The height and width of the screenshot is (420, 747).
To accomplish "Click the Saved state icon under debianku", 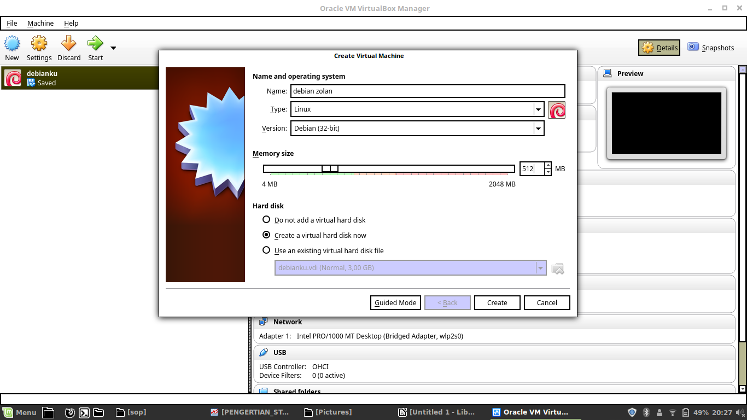I will point(31,83).
